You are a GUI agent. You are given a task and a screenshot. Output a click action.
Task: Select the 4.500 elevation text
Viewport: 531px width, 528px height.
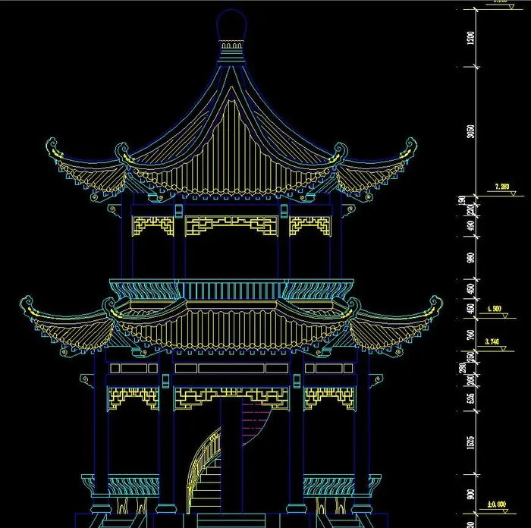494,309
